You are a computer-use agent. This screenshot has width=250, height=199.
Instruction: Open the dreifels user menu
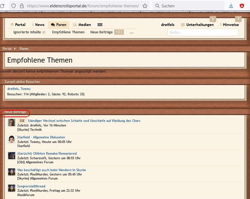(168, 25)
